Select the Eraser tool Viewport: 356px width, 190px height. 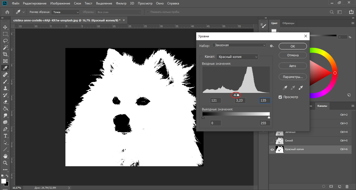(x=5, y=102)
